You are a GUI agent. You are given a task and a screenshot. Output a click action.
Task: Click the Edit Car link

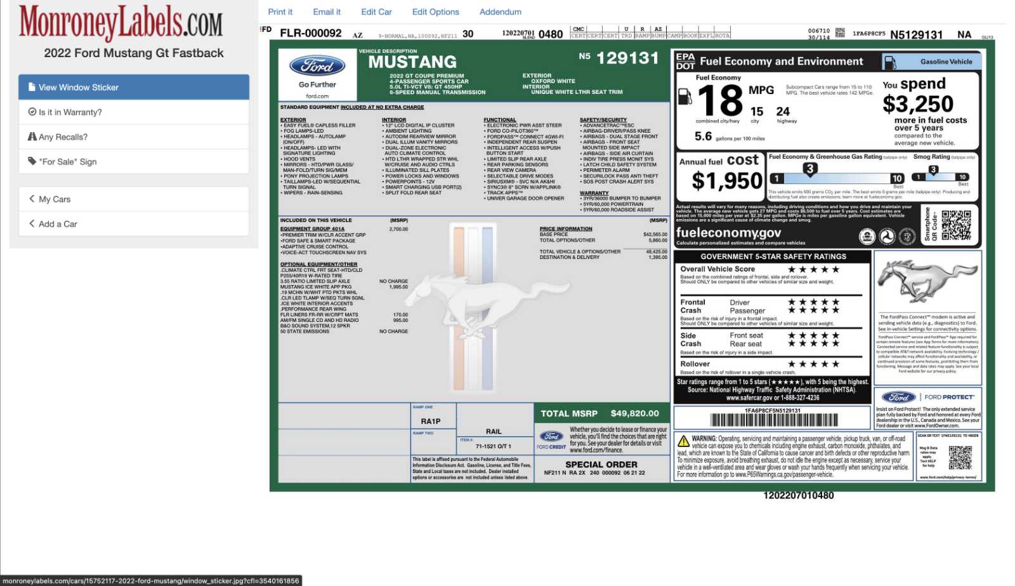tap(376, 12)
